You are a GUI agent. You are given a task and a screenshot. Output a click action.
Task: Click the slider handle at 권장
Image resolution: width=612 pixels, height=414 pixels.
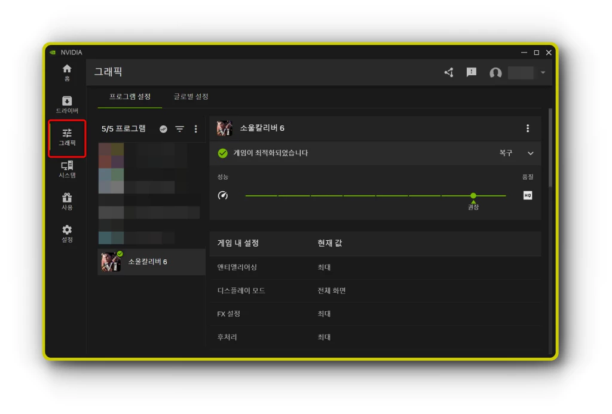(473, 195)
